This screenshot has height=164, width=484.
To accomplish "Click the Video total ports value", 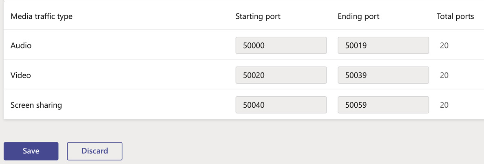I will [444, 75].
